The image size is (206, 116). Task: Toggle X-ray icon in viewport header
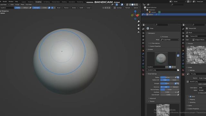coord(127,5)
